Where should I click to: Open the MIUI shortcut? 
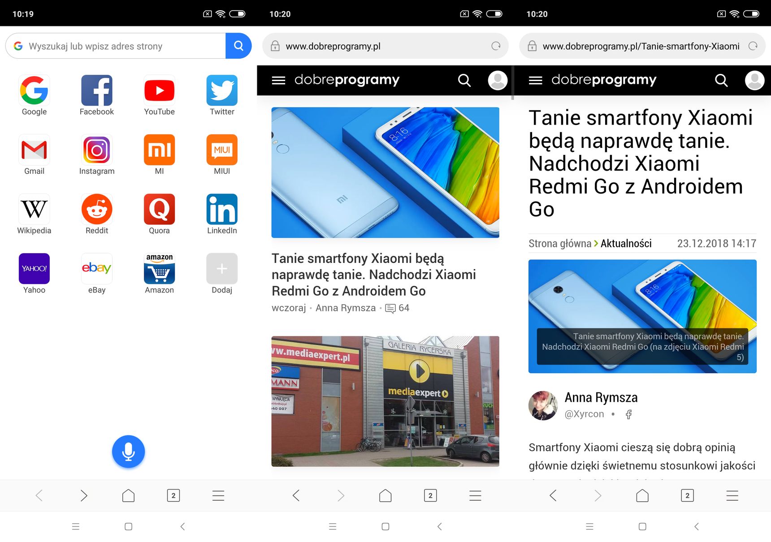(222, 150)
